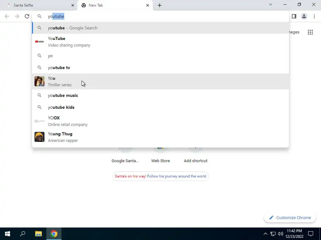This screenshot has width=321, height=240.
Task: Open the Windows Start menu
Action: pos(8,234)
